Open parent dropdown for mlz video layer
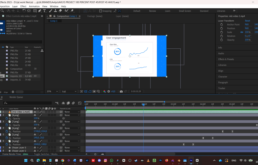258x165 pixels. (72, 112)
